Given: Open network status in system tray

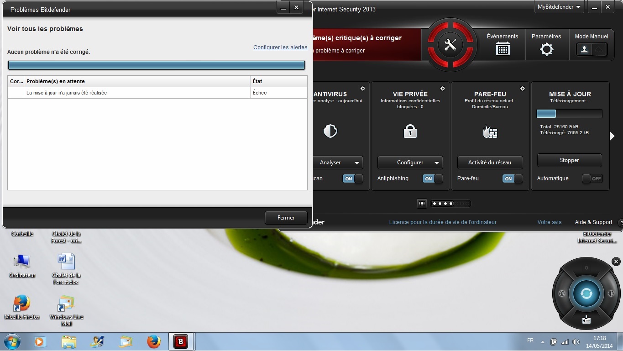Looking at the screenshot, I should point(565,342).
